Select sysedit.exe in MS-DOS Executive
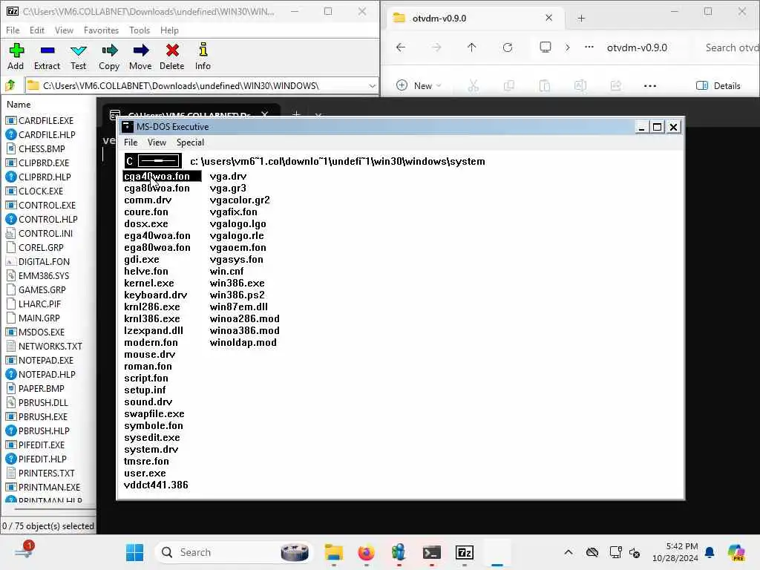This screenshot has width=760, height=570. 151,438
